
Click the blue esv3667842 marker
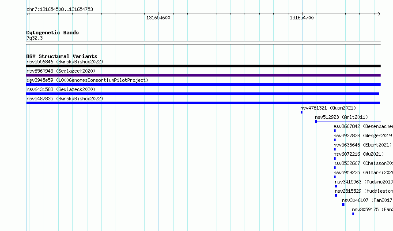click(x=335, y=131)
